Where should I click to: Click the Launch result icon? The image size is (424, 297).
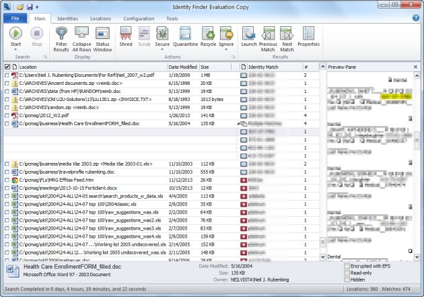coord(249,34)
